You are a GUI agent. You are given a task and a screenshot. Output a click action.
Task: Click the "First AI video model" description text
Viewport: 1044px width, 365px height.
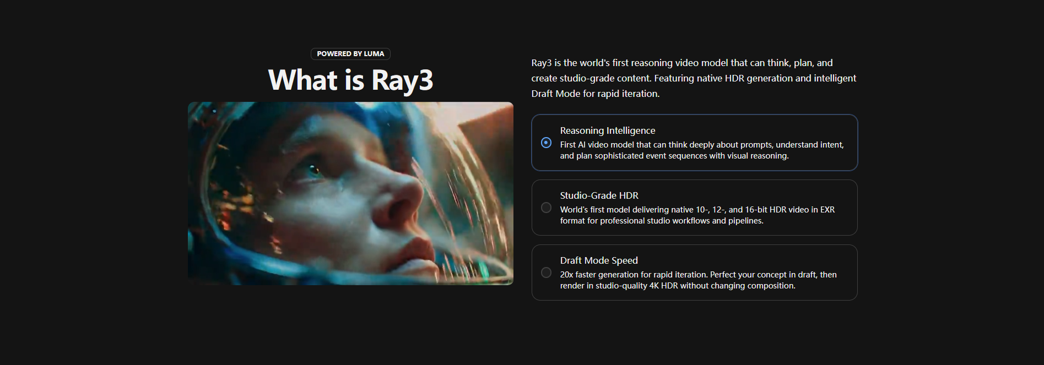tap(701, 145)
